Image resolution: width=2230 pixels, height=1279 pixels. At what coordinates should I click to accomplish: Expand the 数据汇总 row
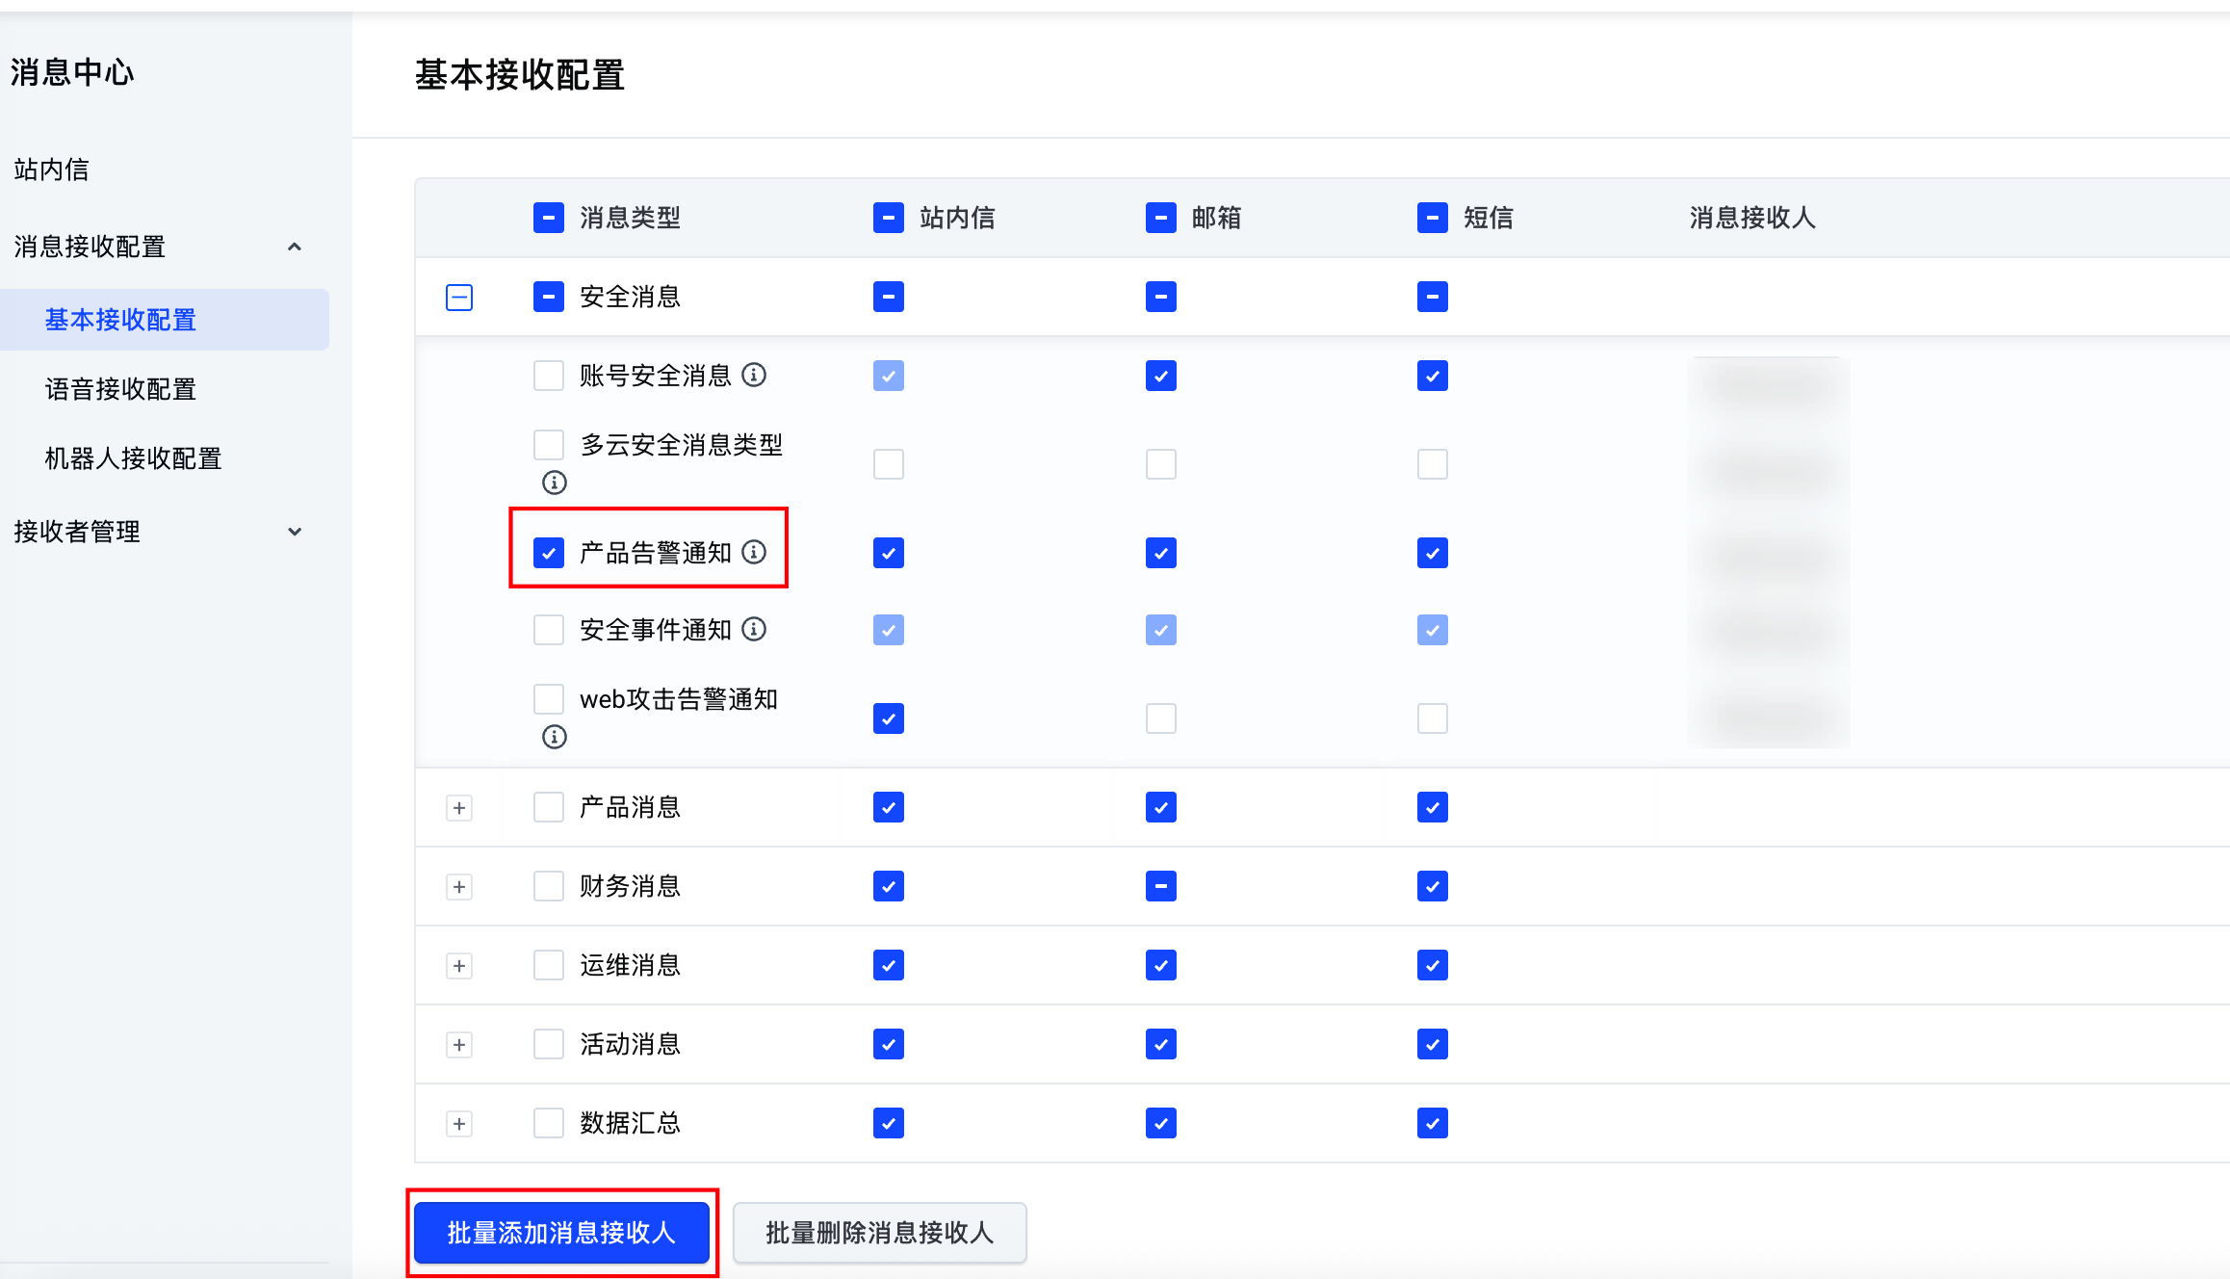pyautogui.click(x=459, y=1124)
